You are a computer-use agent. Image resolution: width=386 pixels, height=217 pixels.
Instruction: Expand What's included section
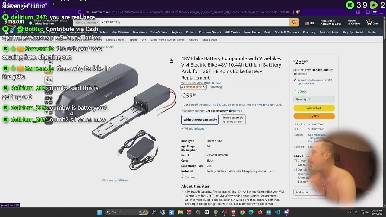pos(193,129)
